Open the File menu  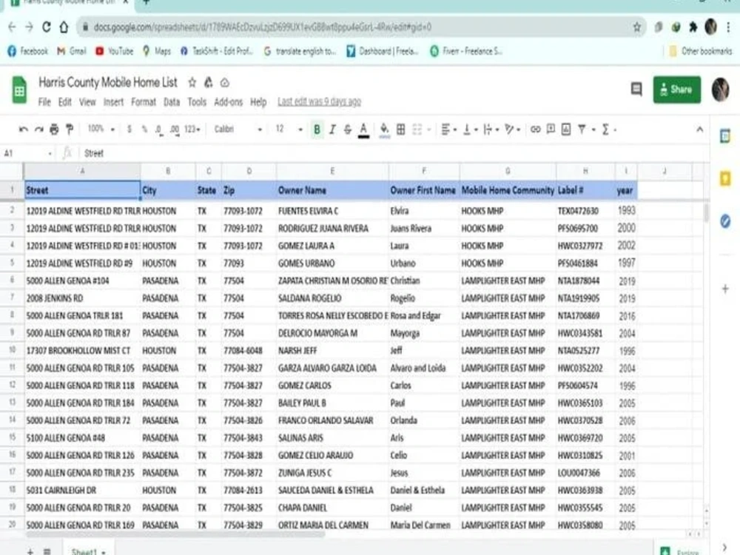(44, 102)
